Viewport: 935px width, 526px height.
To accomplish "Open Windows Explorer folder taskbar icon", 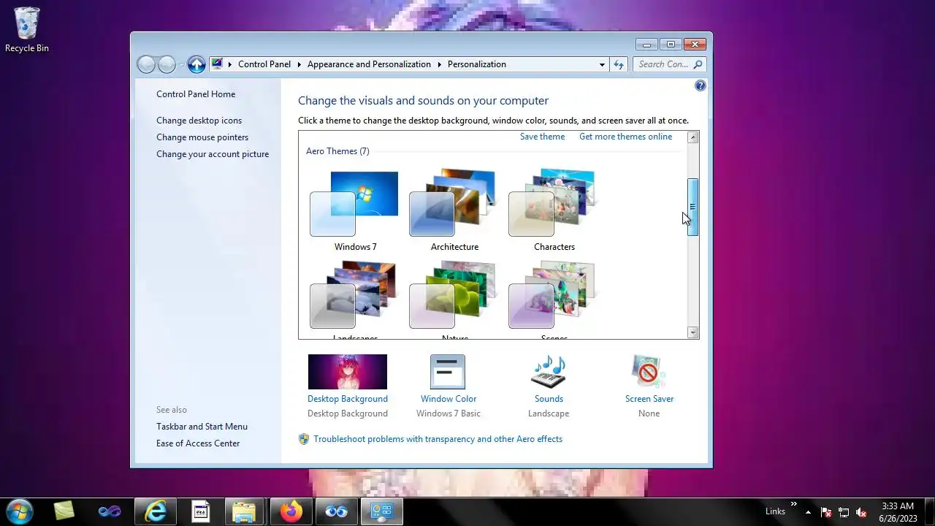I will [245, 511].
